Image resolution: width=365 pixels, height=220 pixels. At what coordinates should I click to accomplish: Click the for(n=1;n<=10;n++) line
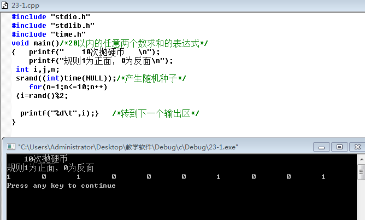click(68, 87)
